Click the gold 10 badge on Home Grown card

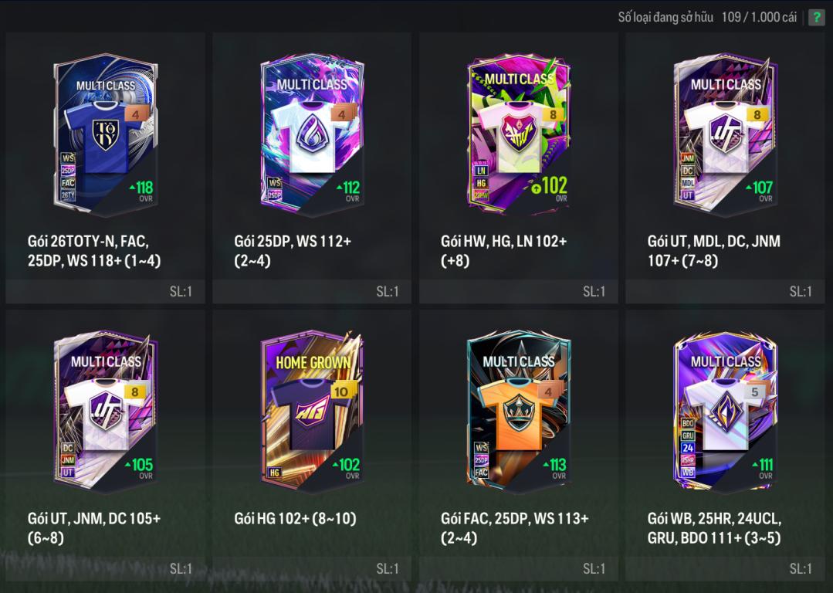[x=341, y=391]
